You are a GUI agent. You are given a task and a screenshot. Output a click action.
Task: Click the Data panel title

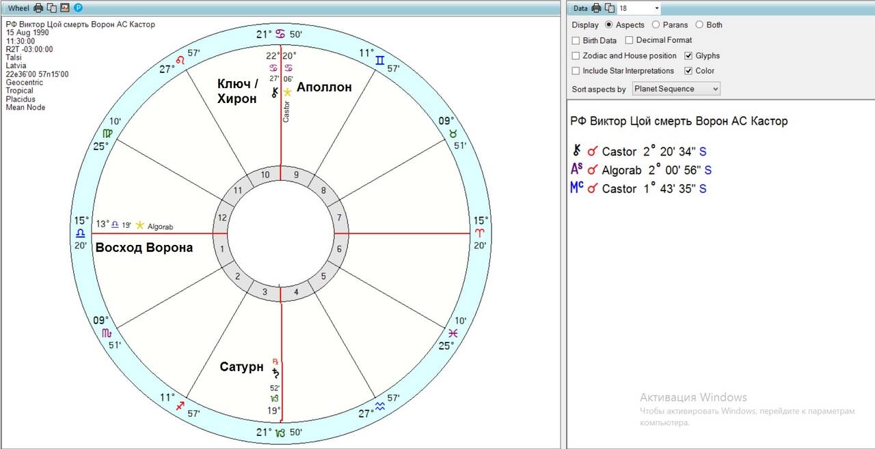[x=580, y=8]
